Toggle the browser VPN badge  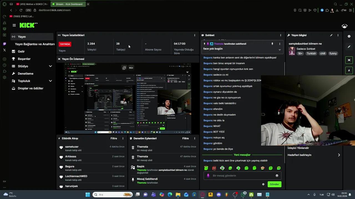pyautogui.click(x=28, y=10)
